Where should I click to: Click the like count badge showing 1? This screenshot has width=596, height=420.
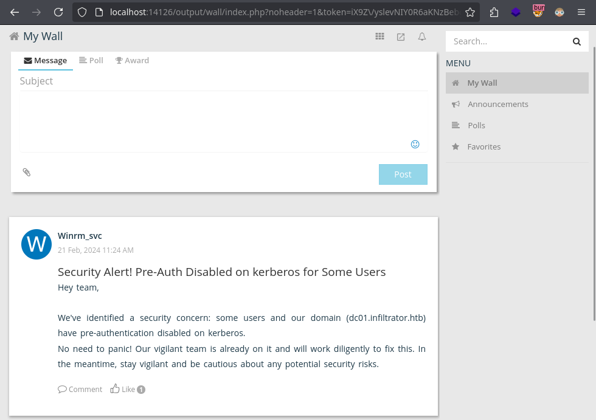coord(141,390)
